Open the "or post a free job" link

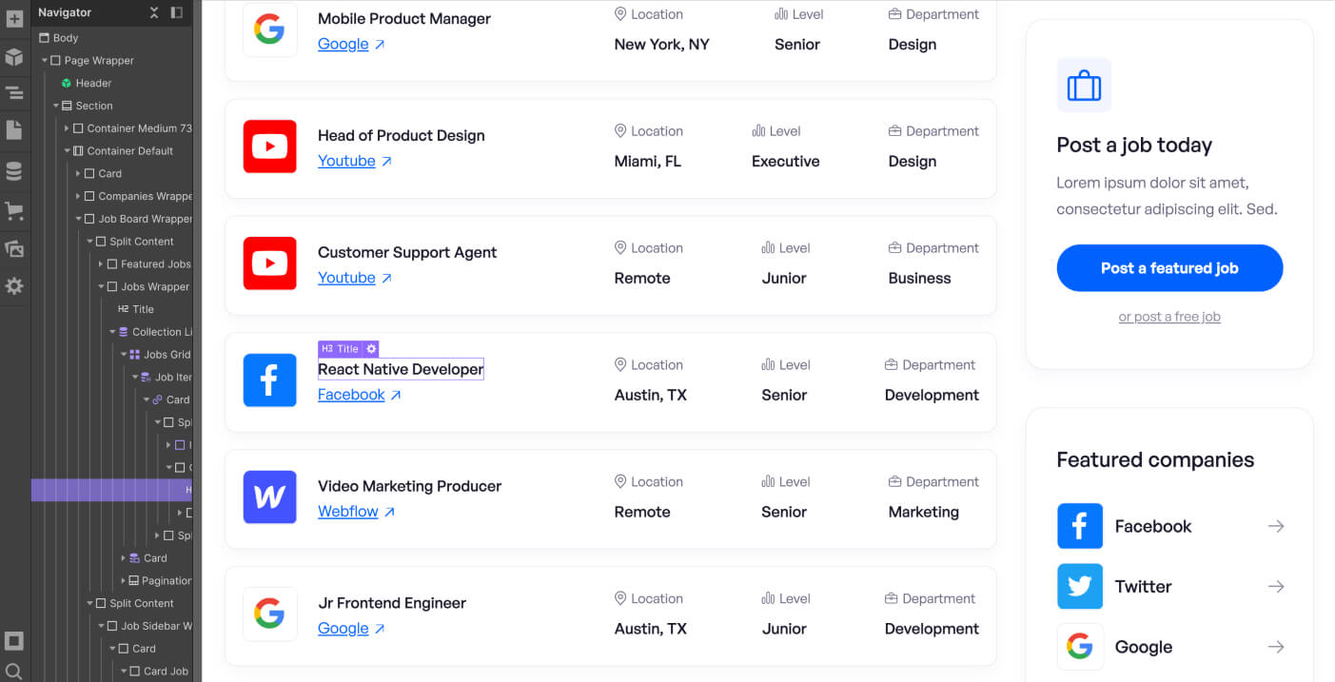click(x=1168, y=316)
